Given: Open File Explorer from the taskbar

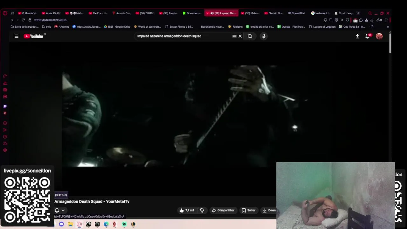Looking at the screenshot, I should (70, 224).
